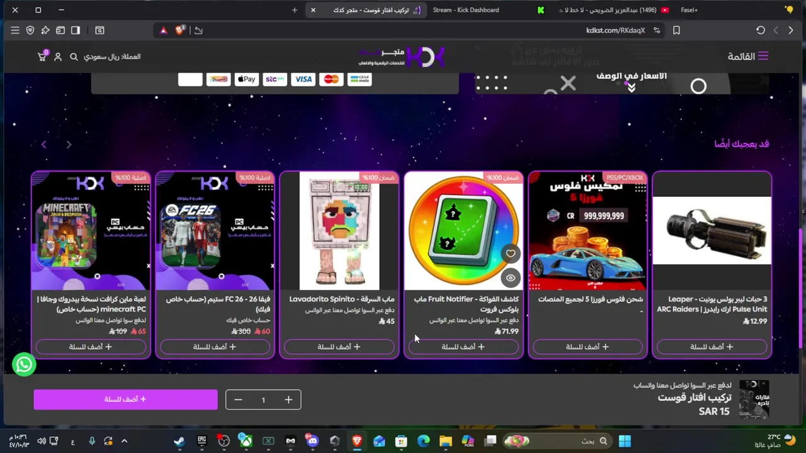Toggle the Brave sidebar panel

[76, 30]
